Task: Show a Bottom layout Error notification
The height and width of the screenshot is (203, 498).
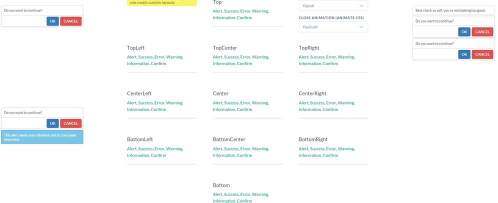Action: (245, 194)
